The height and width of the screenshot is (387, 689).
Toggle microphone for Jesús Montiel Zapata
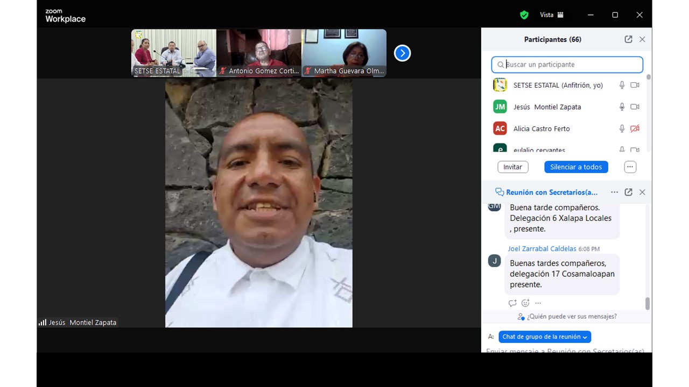622,107
